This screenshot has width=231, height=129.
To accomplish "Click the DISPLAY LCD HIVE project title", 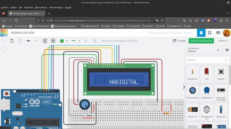I will (x=23, y=33).
